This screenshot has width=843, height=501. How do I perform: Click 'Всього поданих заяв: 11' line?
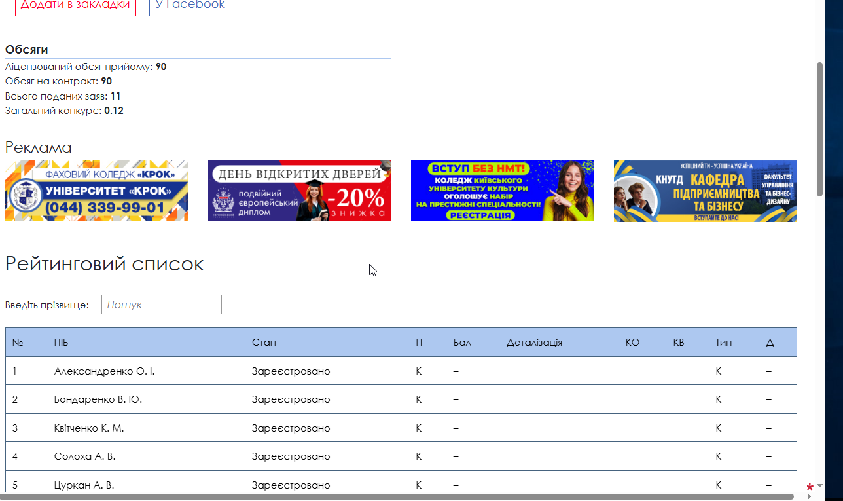coord(63,96)
